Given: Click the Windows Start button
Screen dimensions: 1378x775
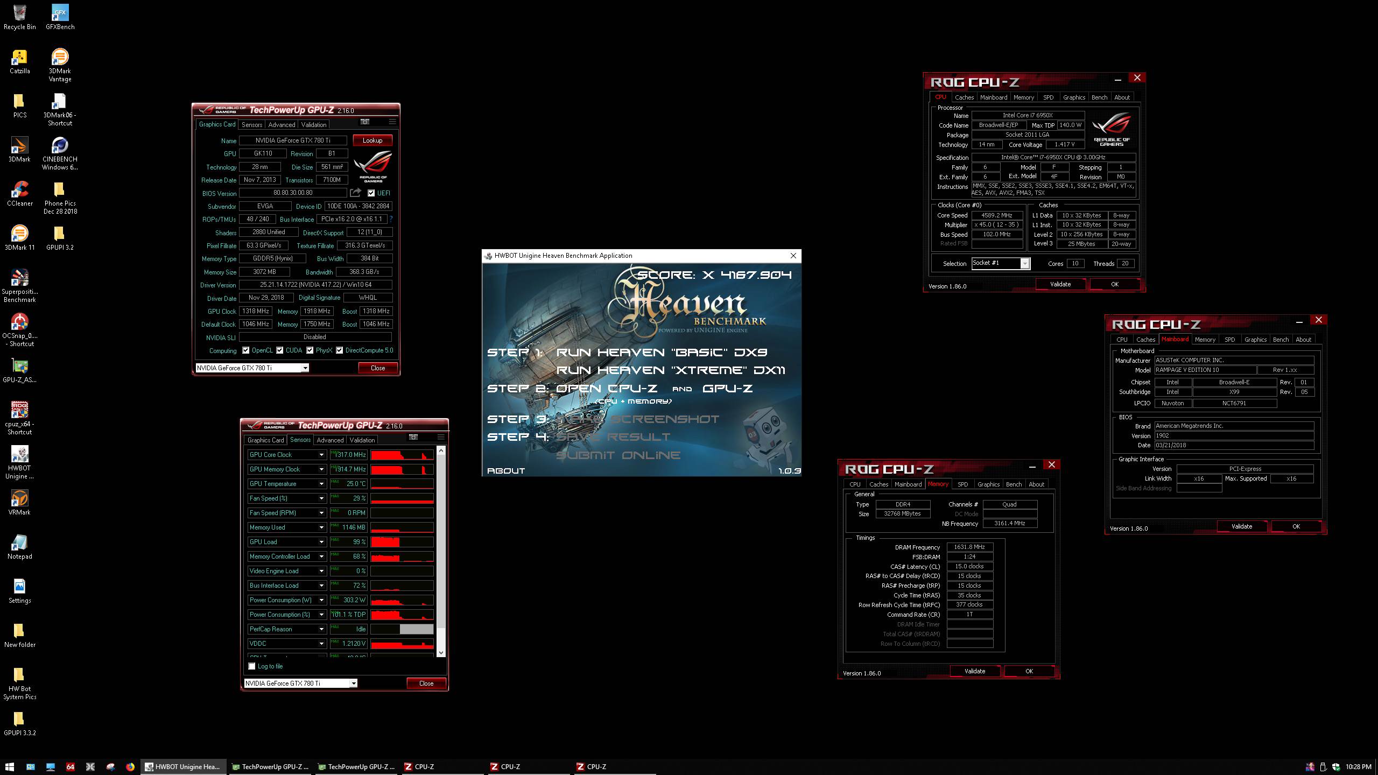Looking at the screenshot, I should [x=10, y=767].
